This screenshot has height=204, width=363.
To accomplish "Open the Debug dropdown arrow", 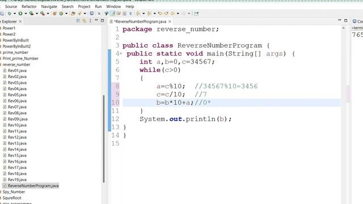I will 15,14.
